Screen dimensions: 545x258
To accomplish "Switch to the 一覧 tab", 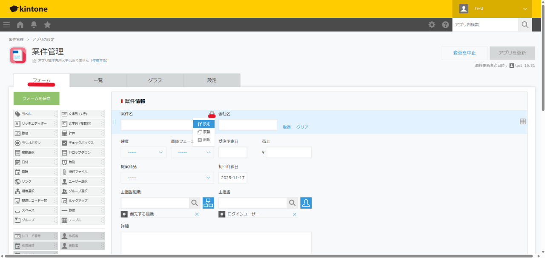I will click(98, 80).
